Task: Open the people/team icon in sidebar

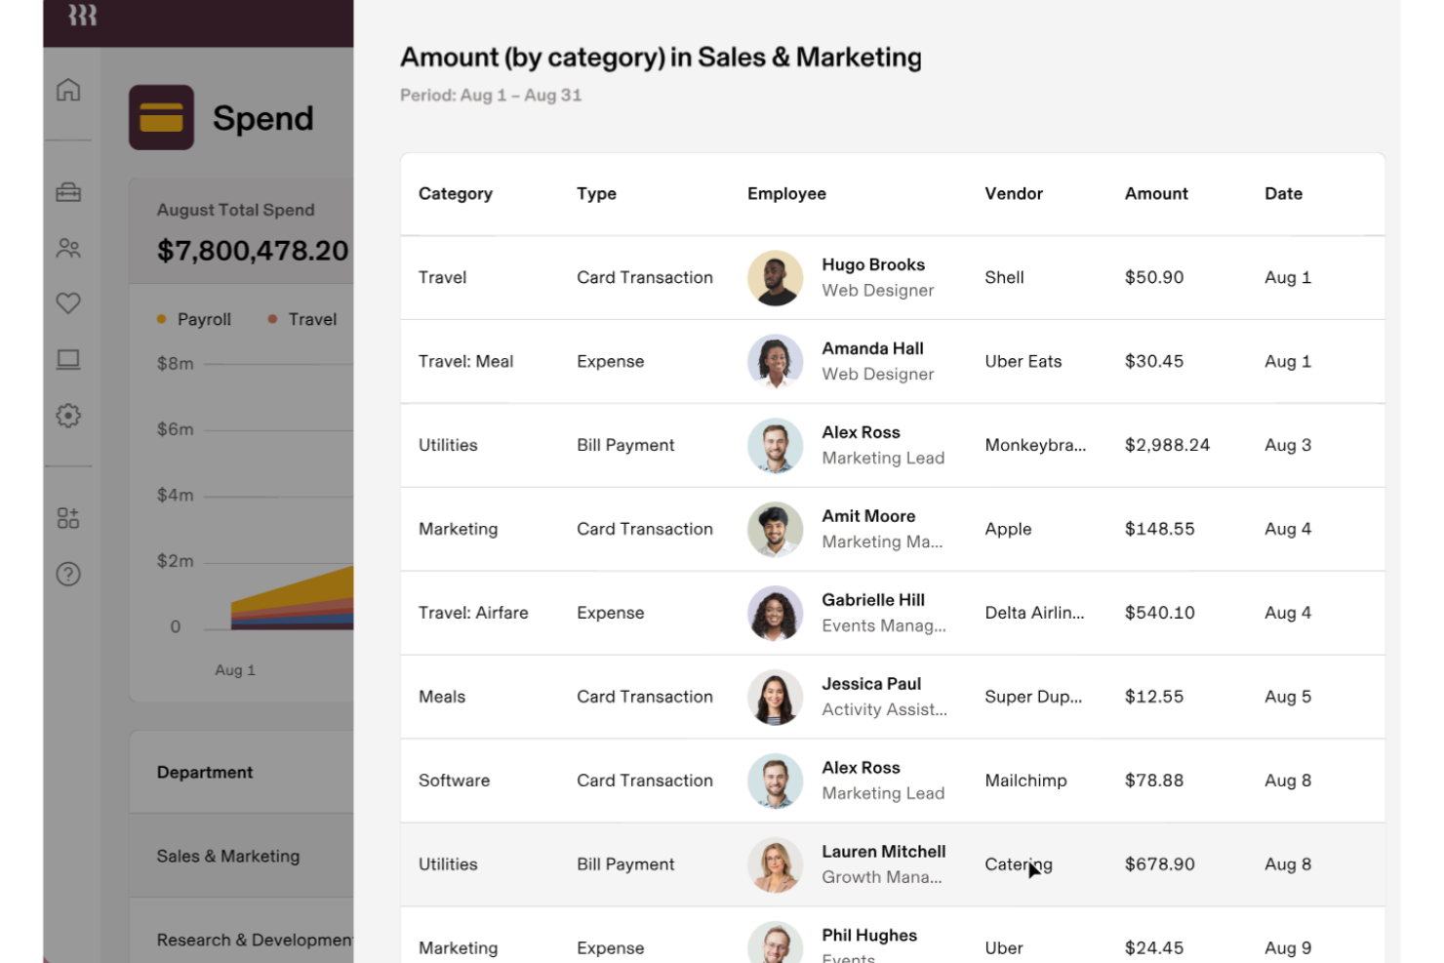Action: point(67,247)
